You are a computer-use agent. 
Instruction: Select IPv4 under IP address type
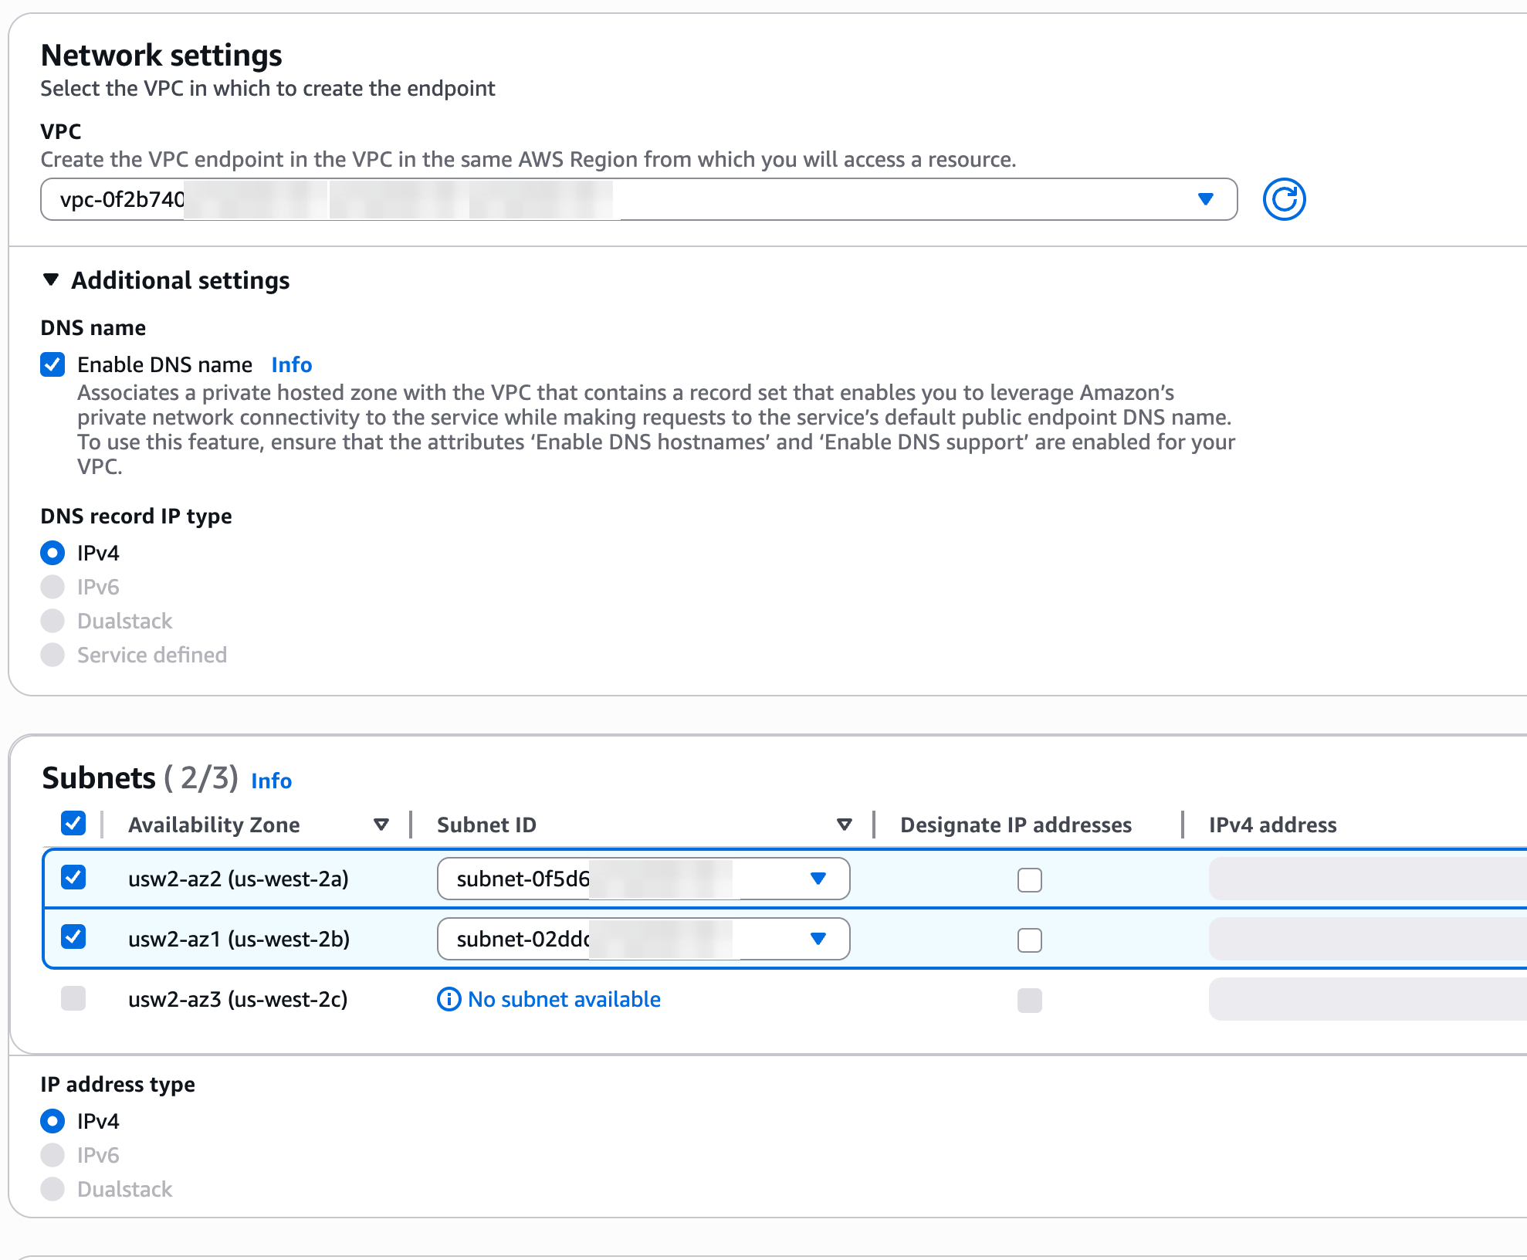52,1121
